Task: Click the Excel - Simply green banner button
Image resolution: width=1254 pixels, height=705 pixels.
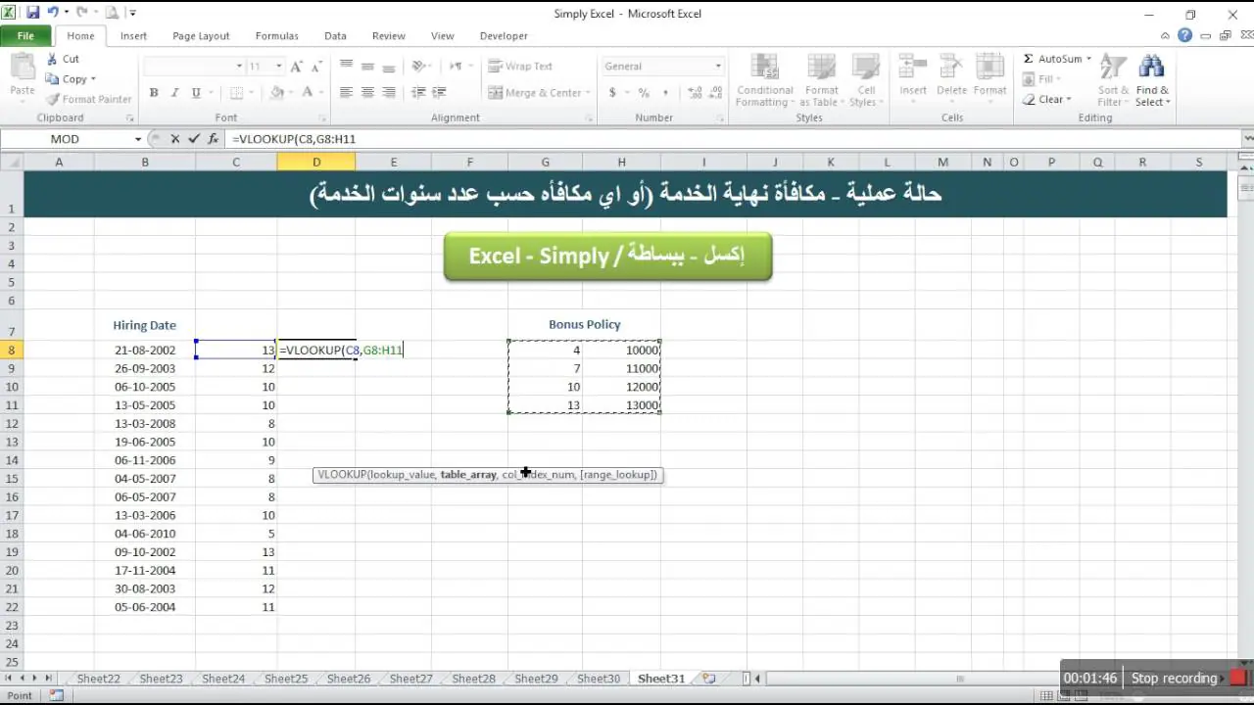Action: tap(607, 257)
